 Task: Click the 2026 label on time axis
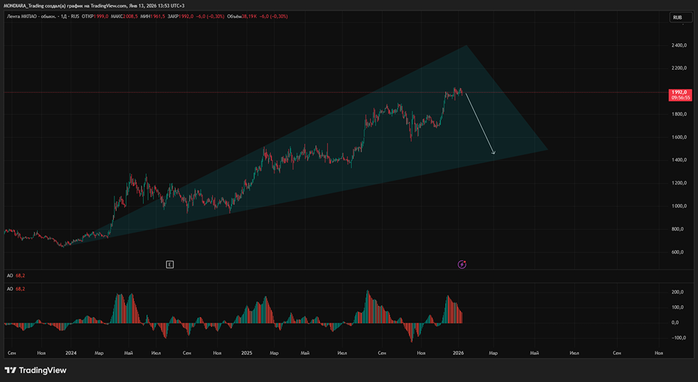tap(458, 353)
